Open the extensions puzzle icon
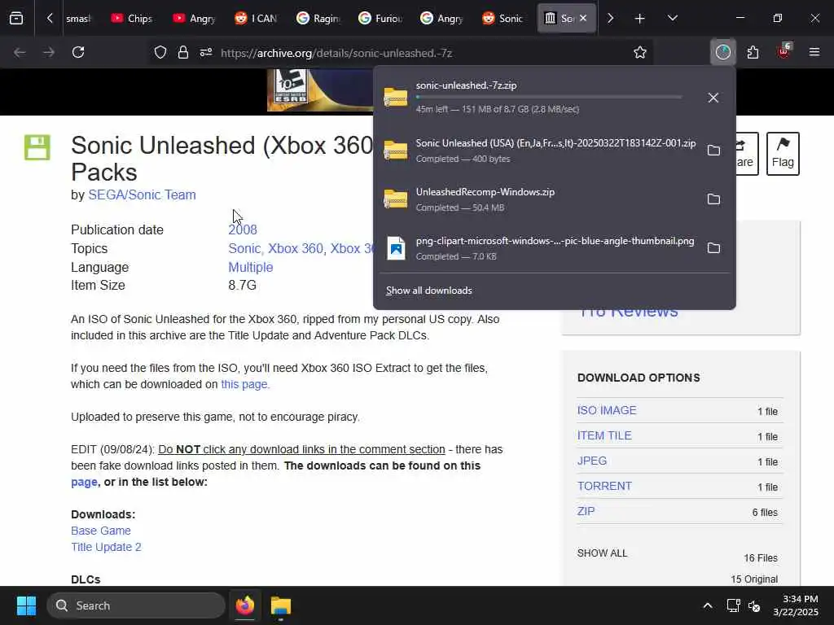Screen dimensions: 834x625 coord(753,52)
